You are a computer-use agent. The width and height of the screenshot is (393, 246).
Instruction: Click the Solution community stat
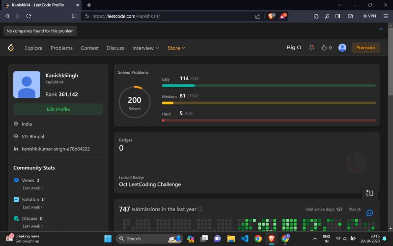[29, 200]
